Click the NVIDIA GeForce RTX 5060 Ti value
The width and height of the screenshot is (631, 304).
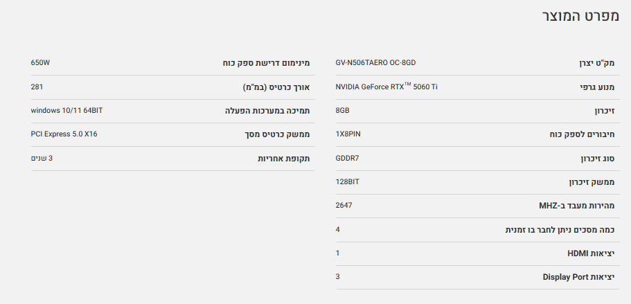point(386,87)
